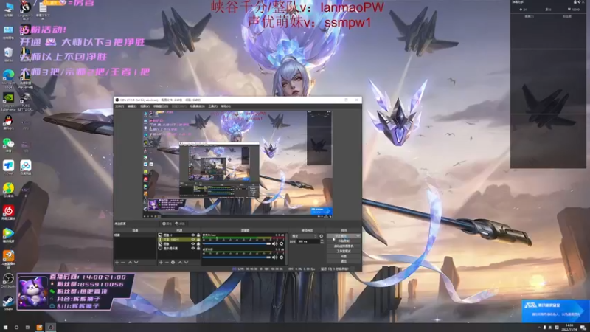Open Recycle Bin desktop icon
Screen dimensions: 590x332
[8, 54]
